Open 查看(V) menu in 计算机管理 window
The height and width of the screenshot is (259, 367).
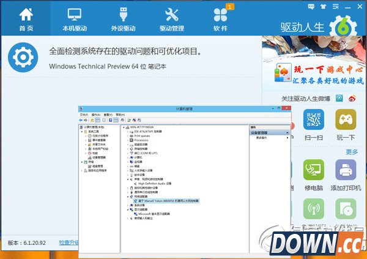(x=108, y=114)
